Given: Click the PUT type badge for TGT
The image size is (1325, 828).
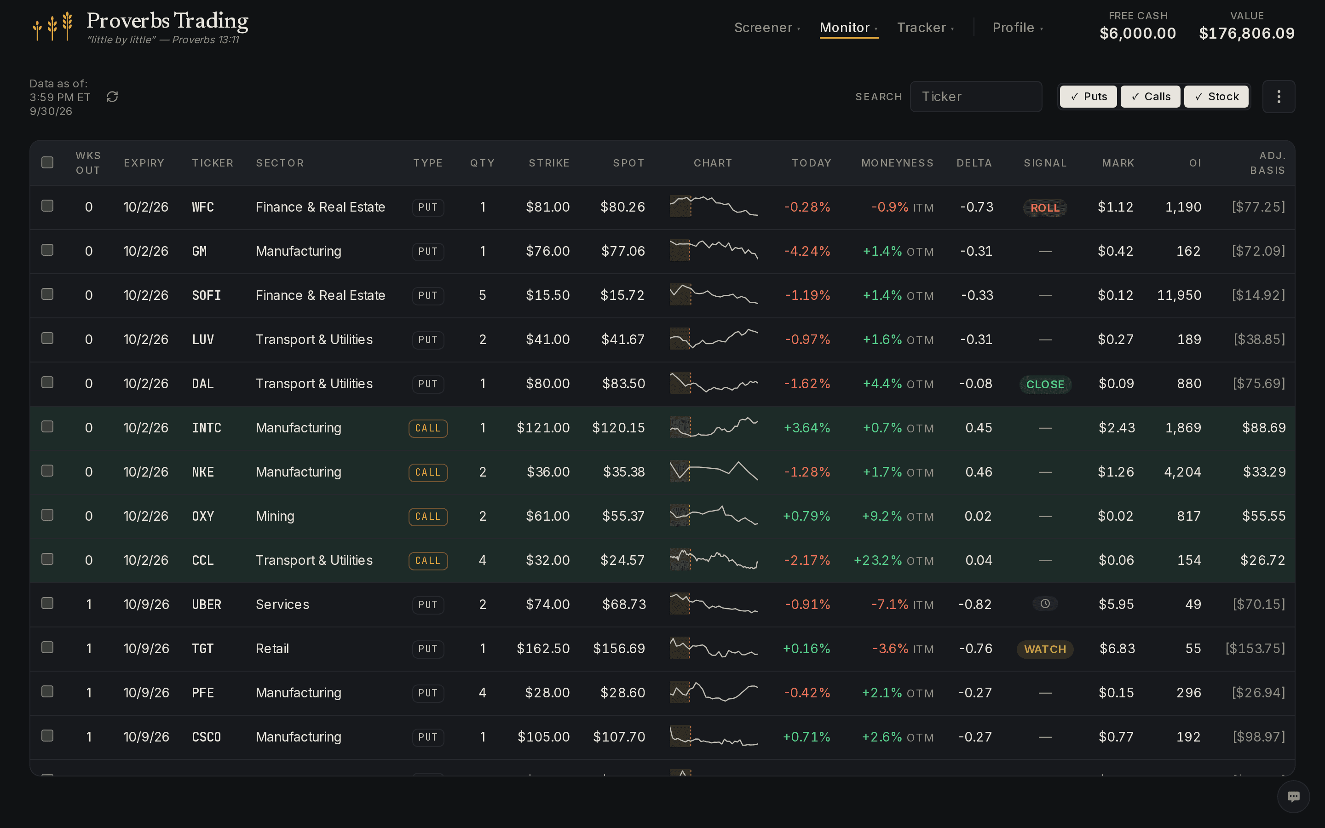Looking at the screenshot, I should click(x=427, y=649).
